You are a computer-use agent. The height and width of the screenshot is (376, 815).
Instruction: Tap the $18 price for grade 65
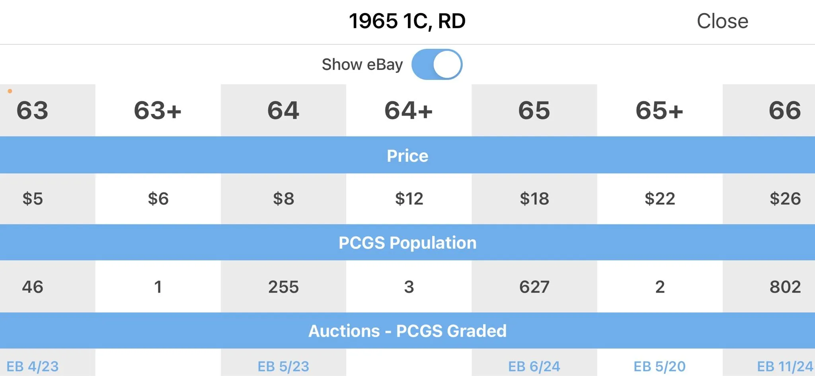(534, 198)
